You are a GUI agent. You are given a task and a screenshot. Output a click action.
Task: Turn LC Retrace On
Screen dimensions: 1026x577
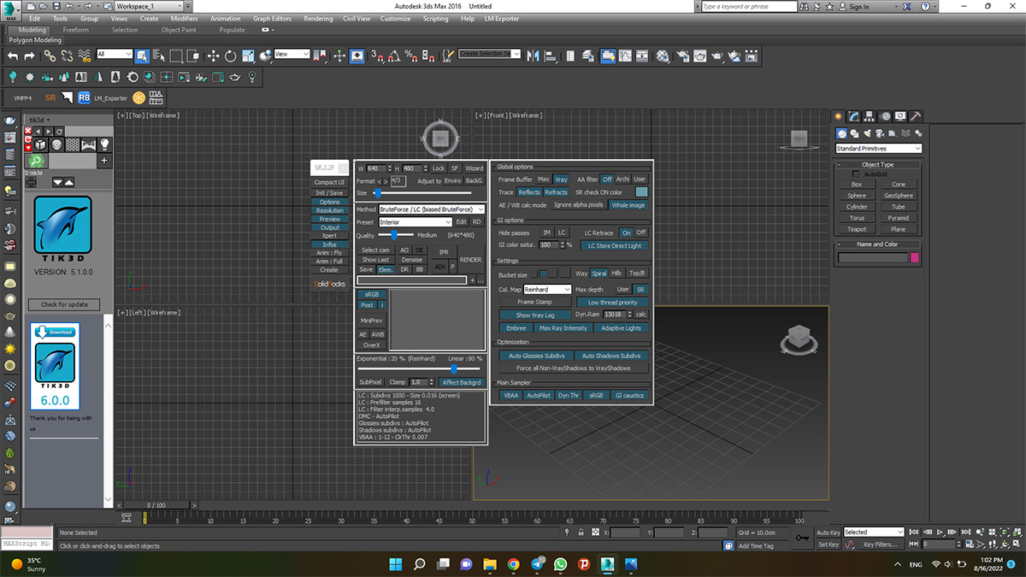(627, 233)
